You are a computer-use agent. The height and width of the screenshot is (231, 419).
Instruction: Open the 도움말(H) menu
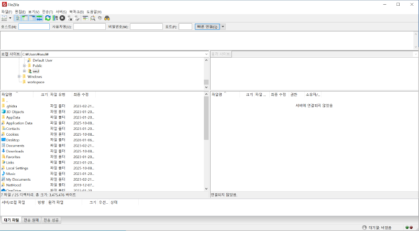pyautogui.click(x=94, y=12)
